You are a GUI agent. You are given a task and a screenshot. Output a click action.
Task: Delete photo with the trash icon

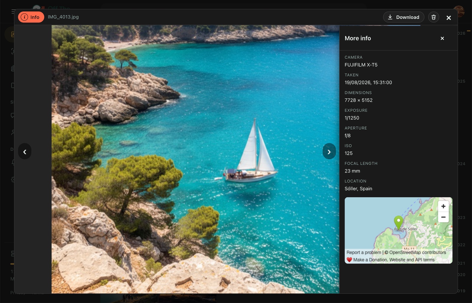click(434, 17)
